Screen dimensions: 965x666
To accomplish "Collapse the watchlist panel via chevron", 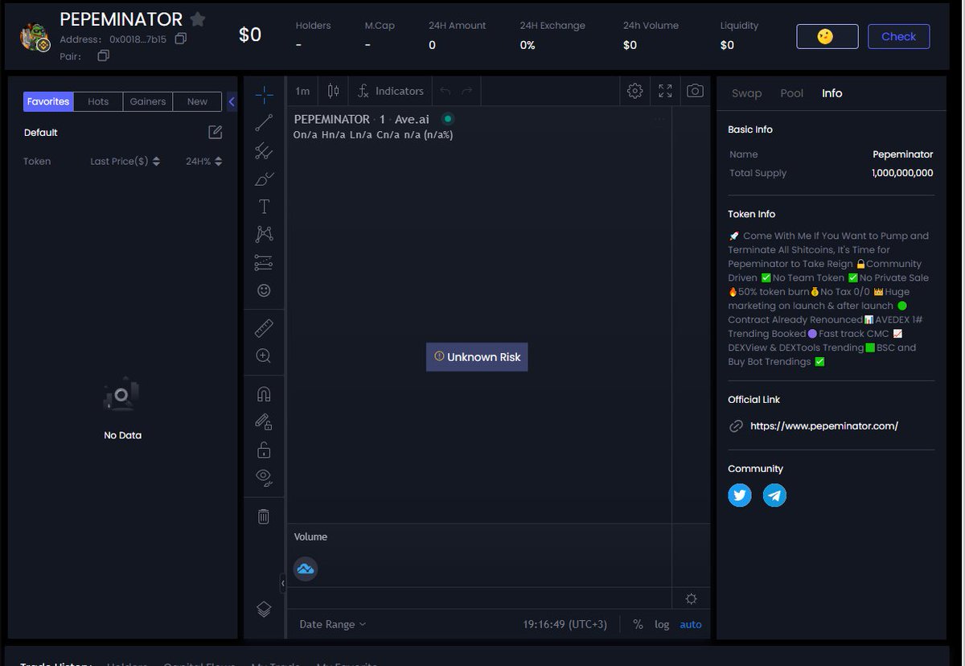I will tap(232, 102).
